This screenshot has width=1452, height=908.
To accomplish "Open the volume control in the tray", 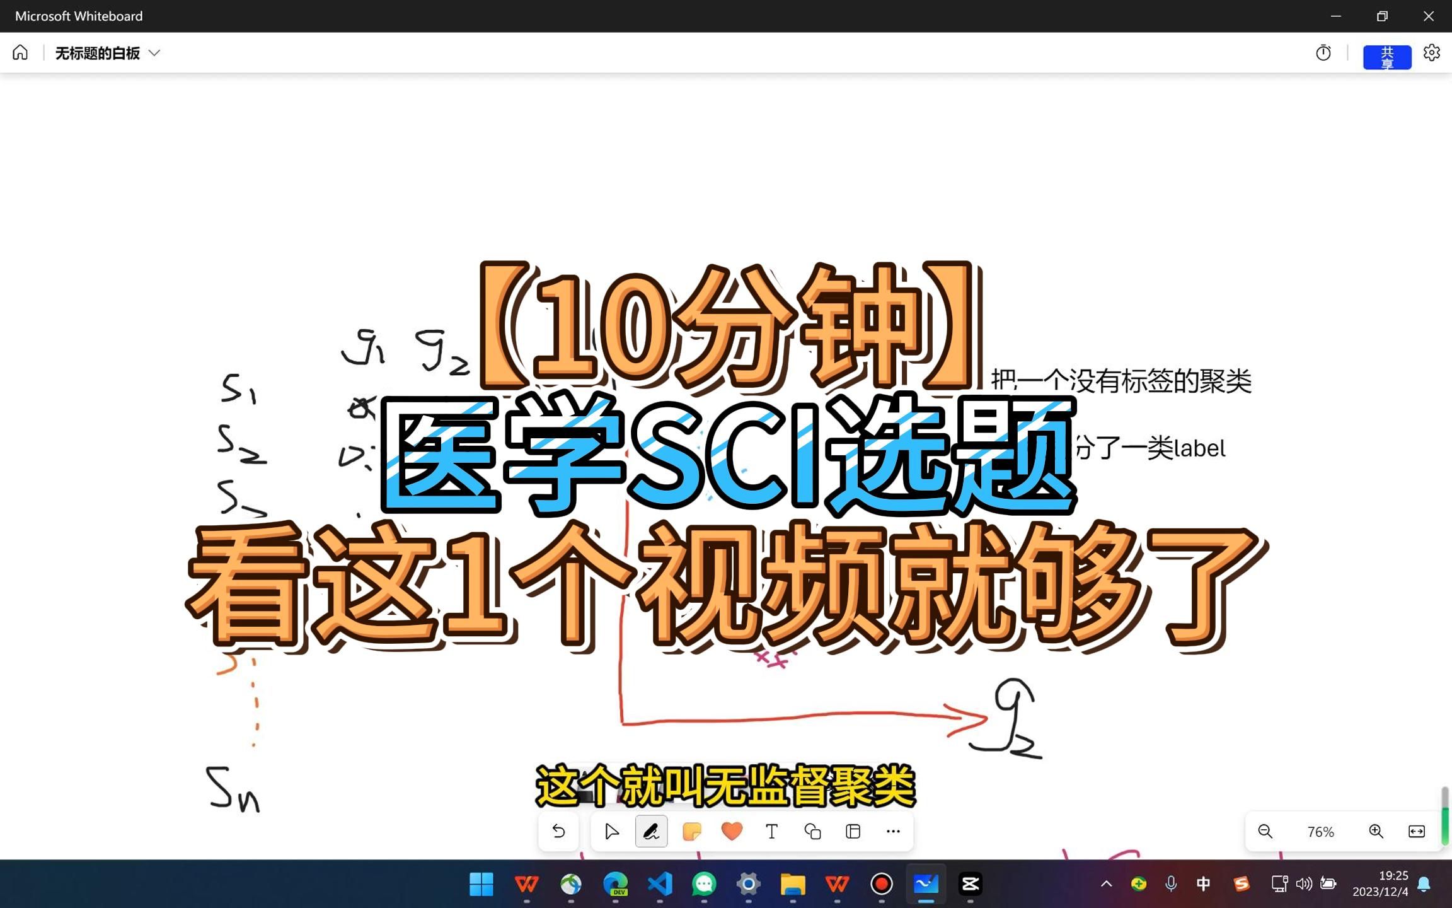I will 1304,884.
